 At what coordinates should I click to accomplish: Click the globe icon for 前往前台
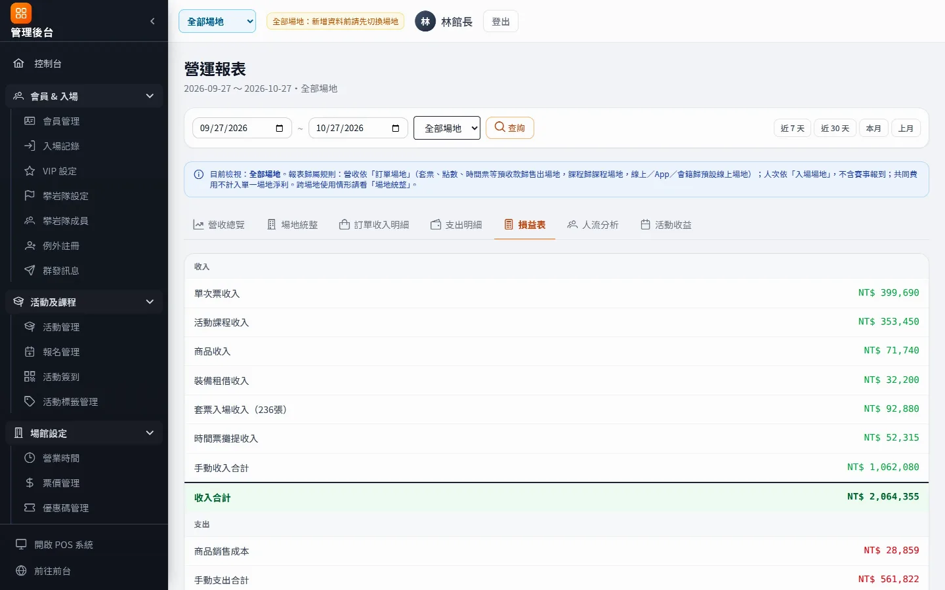coord(21,571)
